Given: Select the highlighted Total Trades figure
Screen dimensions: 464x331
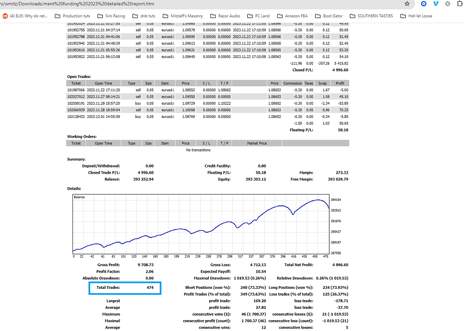Looking at the screenshot, I should coord(125,287).
